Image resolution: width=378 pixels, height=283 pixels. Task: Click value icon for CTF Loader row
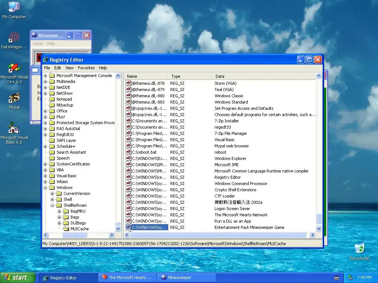(128, 196)
